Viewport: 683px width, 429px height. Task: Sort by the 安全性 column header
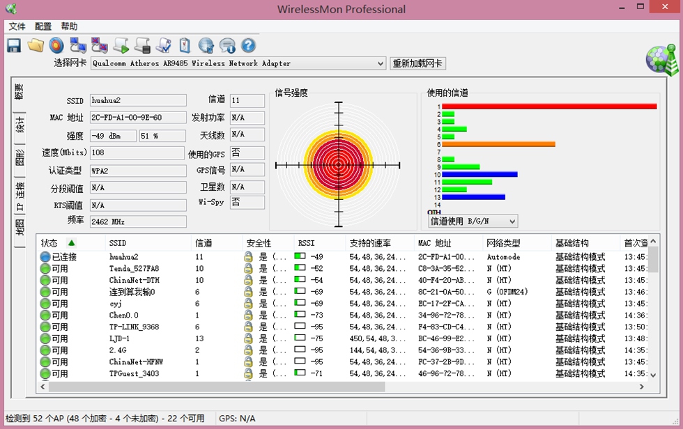[x=268, y=243]
